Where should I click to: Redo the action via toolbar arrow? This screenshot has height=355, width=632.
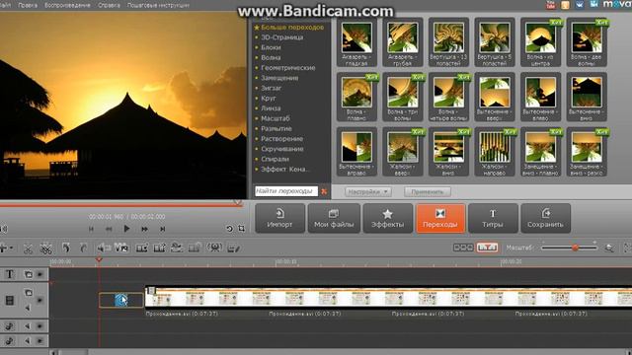click(x=83, y=248)
